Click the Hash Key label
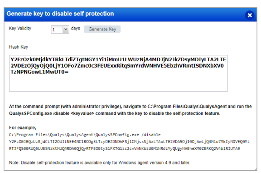Image resolution: width=261 pixels, height=173 pixels. pyautogui.click(x=19, y=47)
